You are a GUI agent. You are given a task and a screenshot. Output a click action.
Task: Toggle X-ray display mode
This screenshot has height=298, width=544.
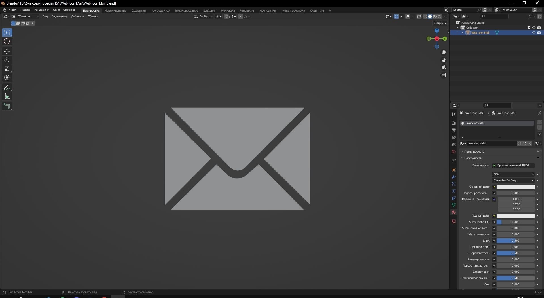(x=419, y=16)
